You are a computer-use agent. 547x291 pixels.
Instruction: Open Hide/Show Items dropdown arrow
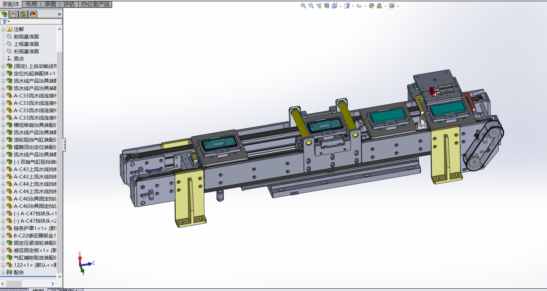pos(365,6)
